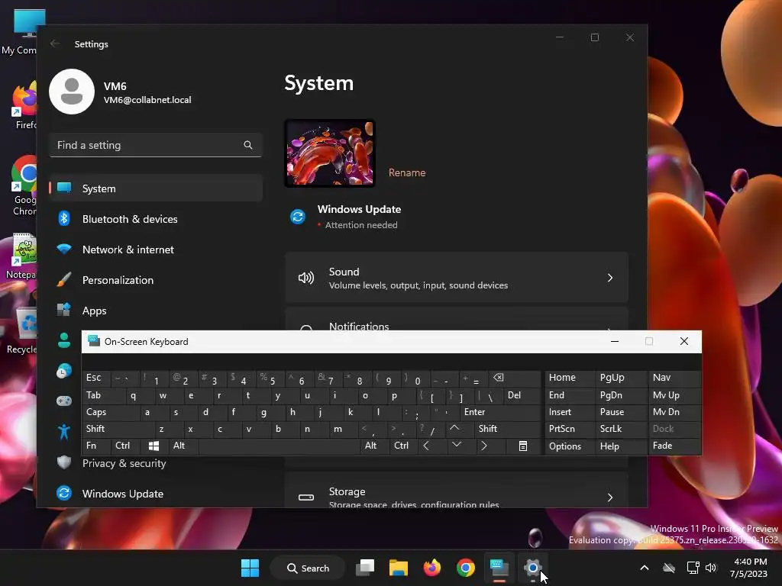Open the Sound settings row
This screenshot has width=782, height=586.
(457, 278)
